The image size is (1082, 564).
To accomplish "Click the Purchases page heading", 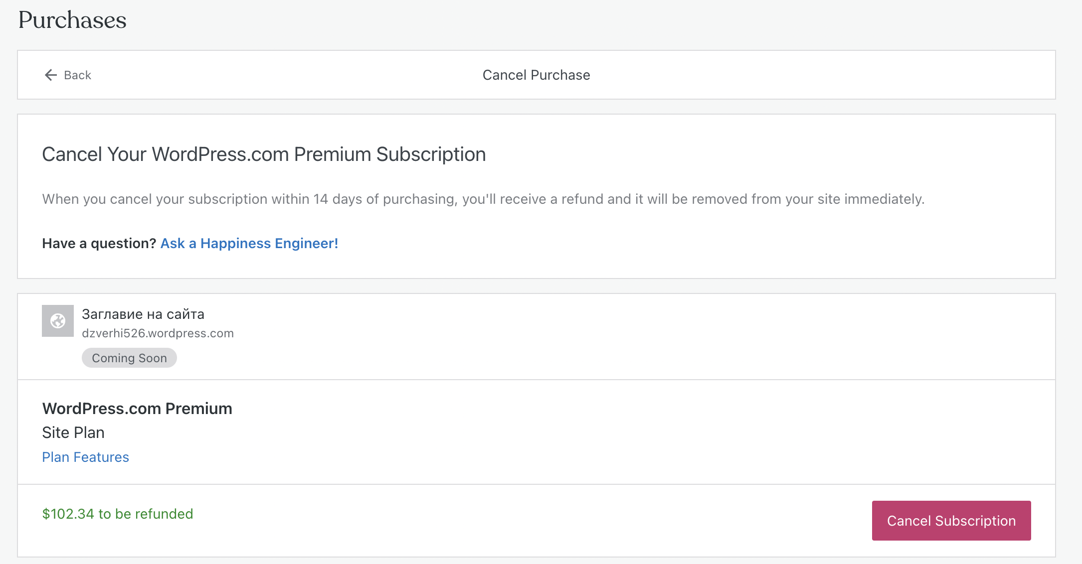I will click(x=72, y=20).
